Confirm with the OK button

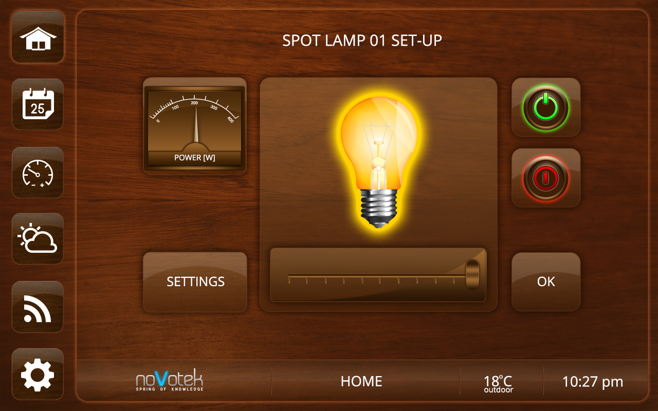tap(546, 282)
